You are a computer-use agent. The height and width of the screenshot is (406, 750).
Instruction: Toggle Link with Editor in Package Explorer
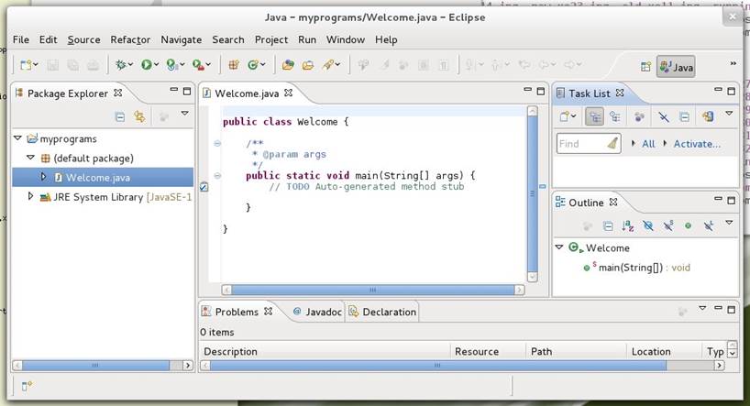(x=139, y=116)
